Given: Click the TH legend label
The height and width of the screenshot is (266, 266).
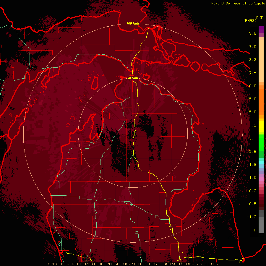Looking at the screenshot, I should click(x=254, y=230).
